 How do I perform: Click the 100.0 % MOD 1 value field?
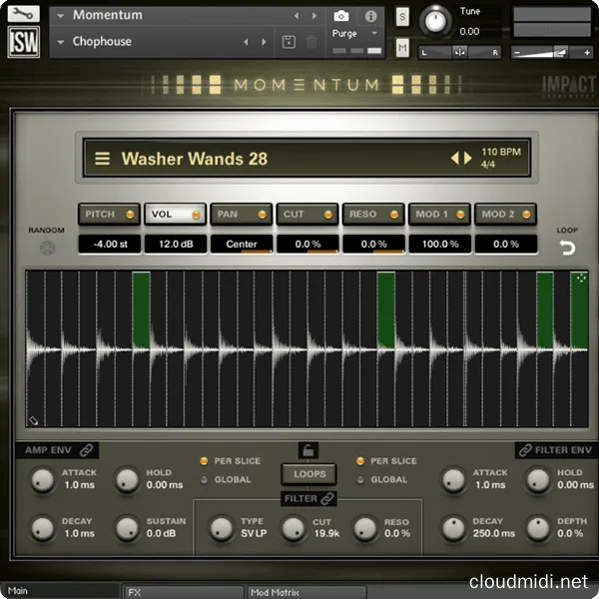(439, 244)
